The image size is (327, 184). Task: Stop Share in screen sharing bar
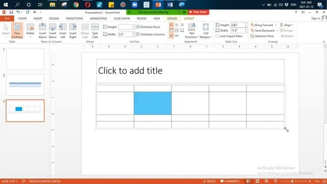[198, 12]
